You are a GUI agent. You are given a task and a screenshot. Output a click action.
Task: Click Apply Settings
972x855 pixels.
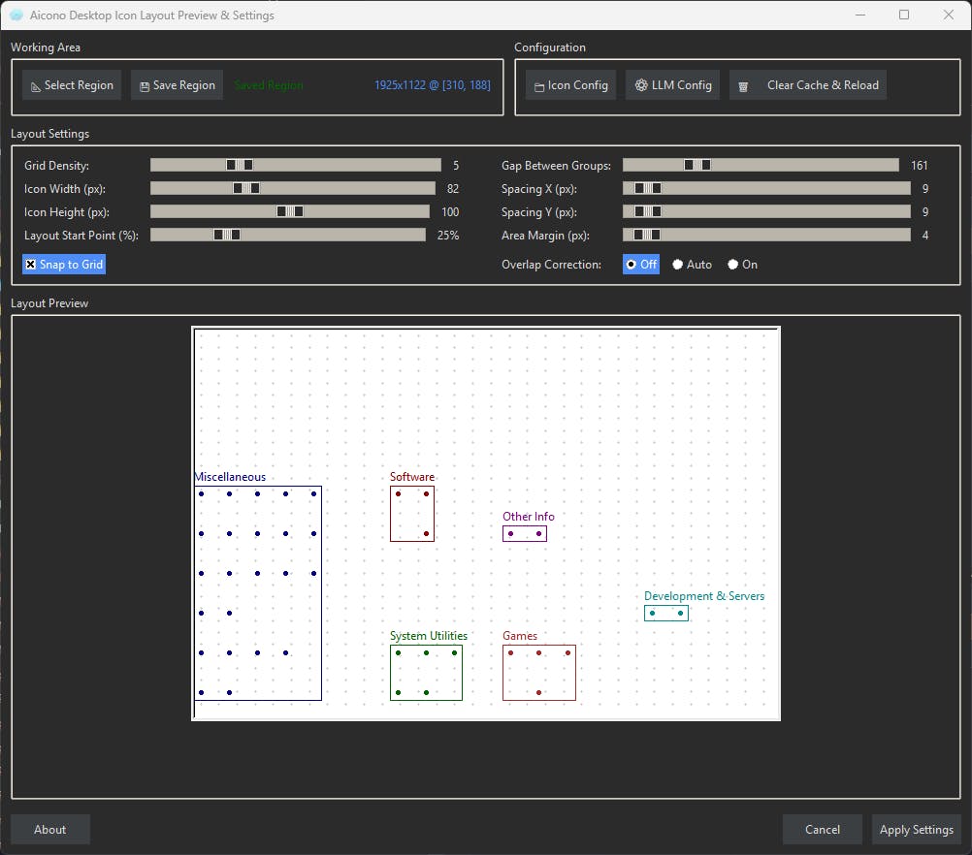pyautogui.click(x=916, y=829)
